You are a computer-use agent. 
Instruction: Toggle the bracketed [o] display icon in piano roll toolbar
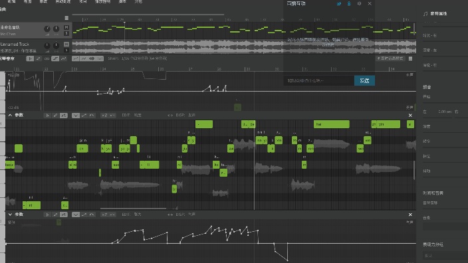pyautogui.click(x=100, y=58)
